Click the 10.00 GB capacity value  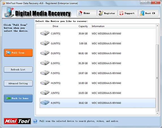83,83
